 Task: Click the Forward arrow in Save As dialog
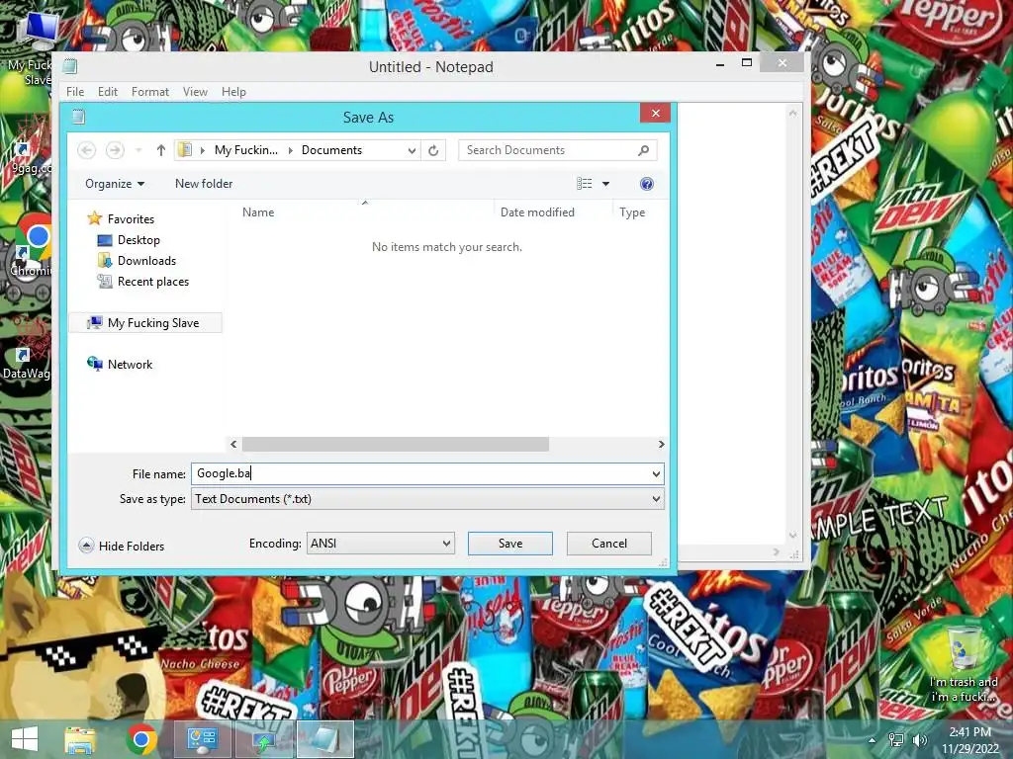coord(115,150)
